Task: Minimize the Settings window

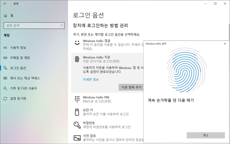Action: click(206, 4)
